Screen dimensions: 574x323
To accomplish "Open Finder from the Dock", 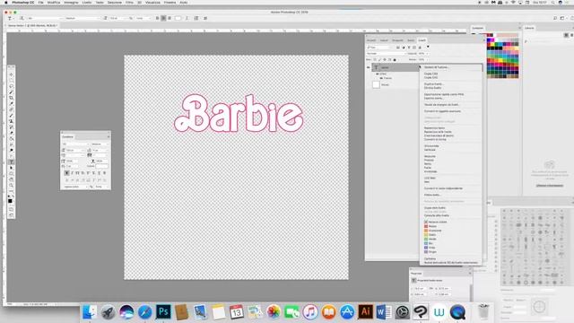I will pos(90,312).
